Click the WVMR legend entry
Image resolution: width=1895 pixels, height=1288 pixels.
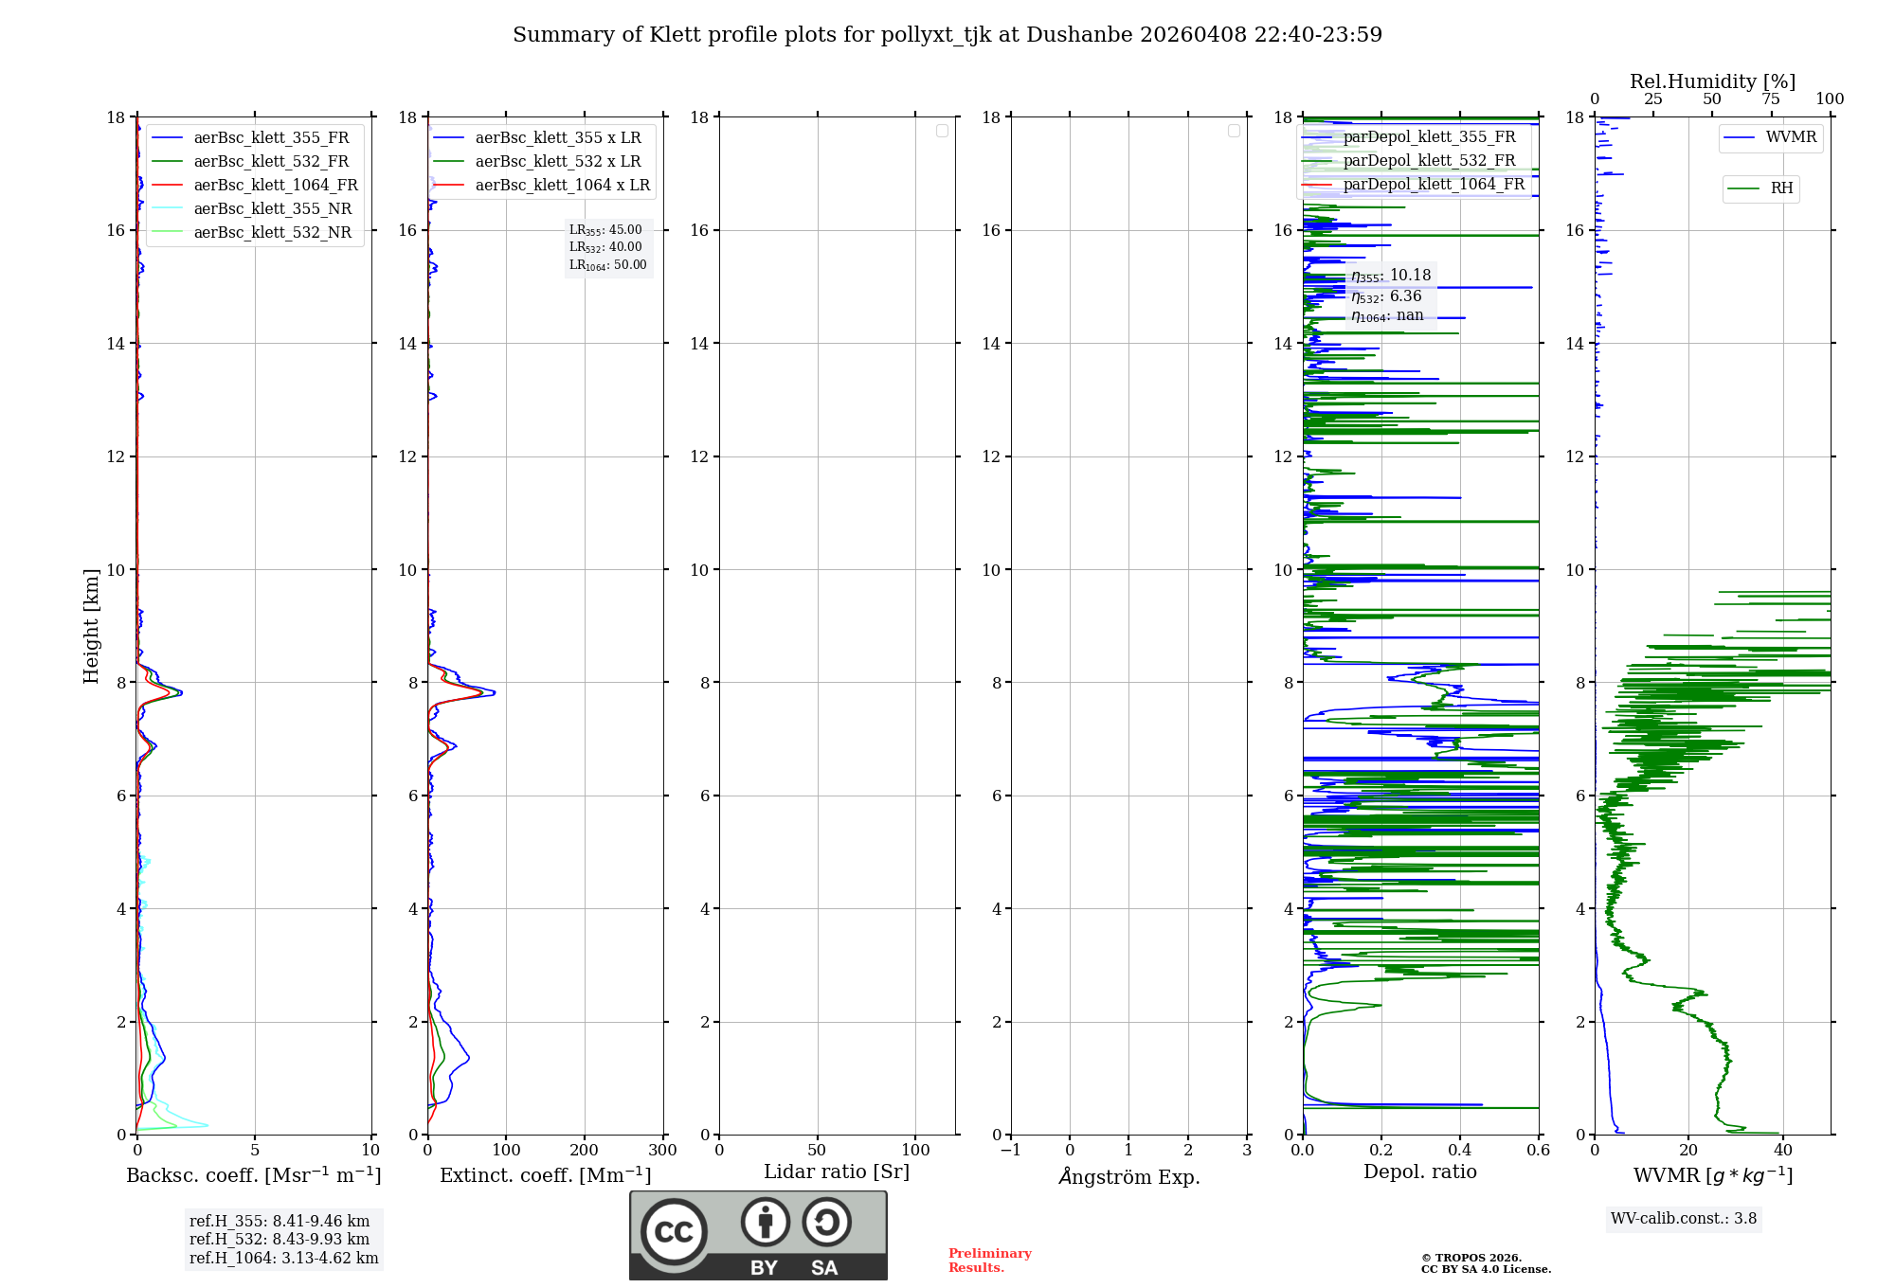tap(1790, 137)
